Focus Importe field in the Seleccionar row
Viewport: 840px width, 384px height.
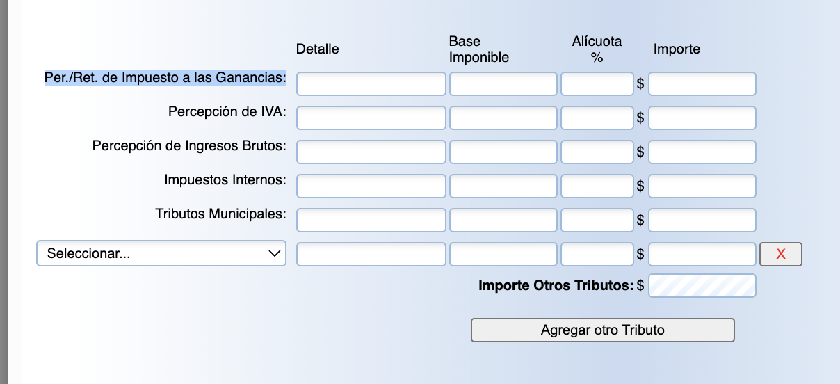point(702,254)
